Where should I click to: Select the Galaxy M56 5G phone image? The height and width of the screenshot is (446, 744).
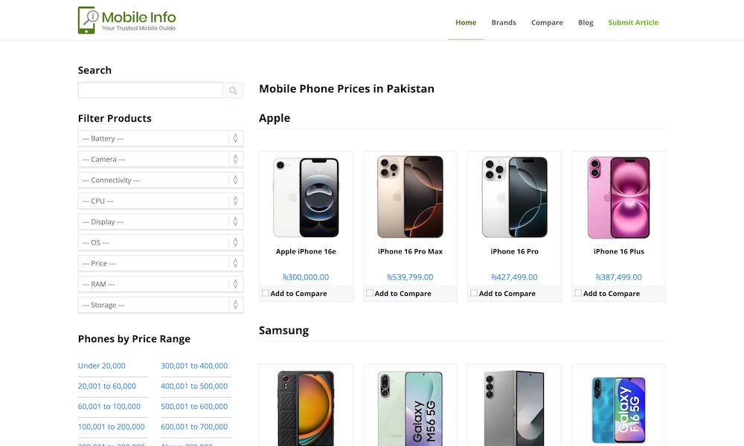coord(410,407)
